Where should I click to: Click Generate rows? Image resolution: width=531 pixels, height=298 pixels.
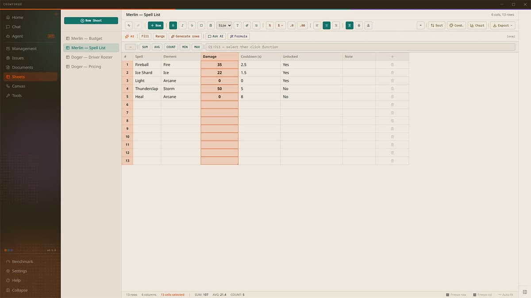185,36
